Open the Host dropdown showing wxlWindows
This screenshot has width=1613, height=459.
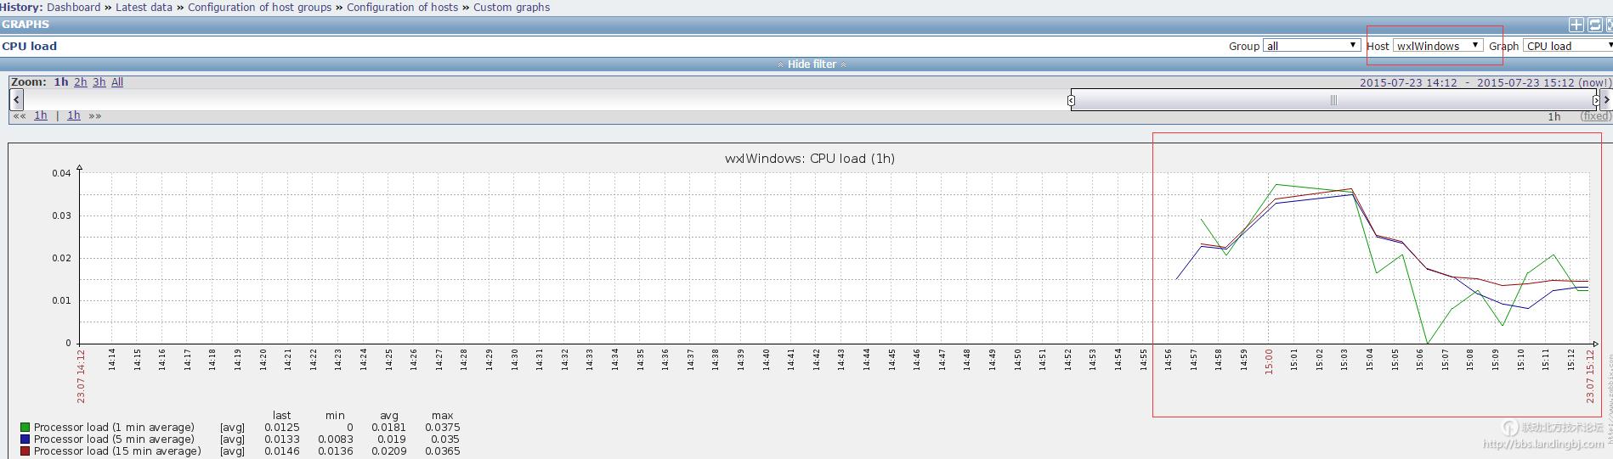tap(1437, 46)
